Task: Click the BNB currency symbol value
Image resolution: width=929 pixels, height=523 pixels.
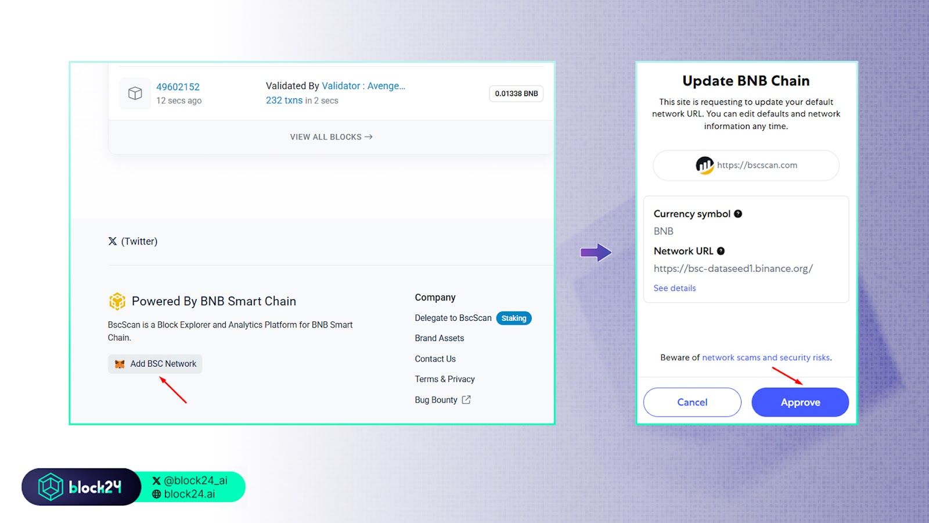Action: [x=663, y=231]
